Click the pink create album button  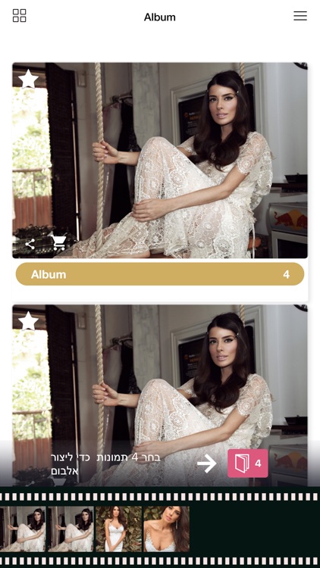pos(248,463)
